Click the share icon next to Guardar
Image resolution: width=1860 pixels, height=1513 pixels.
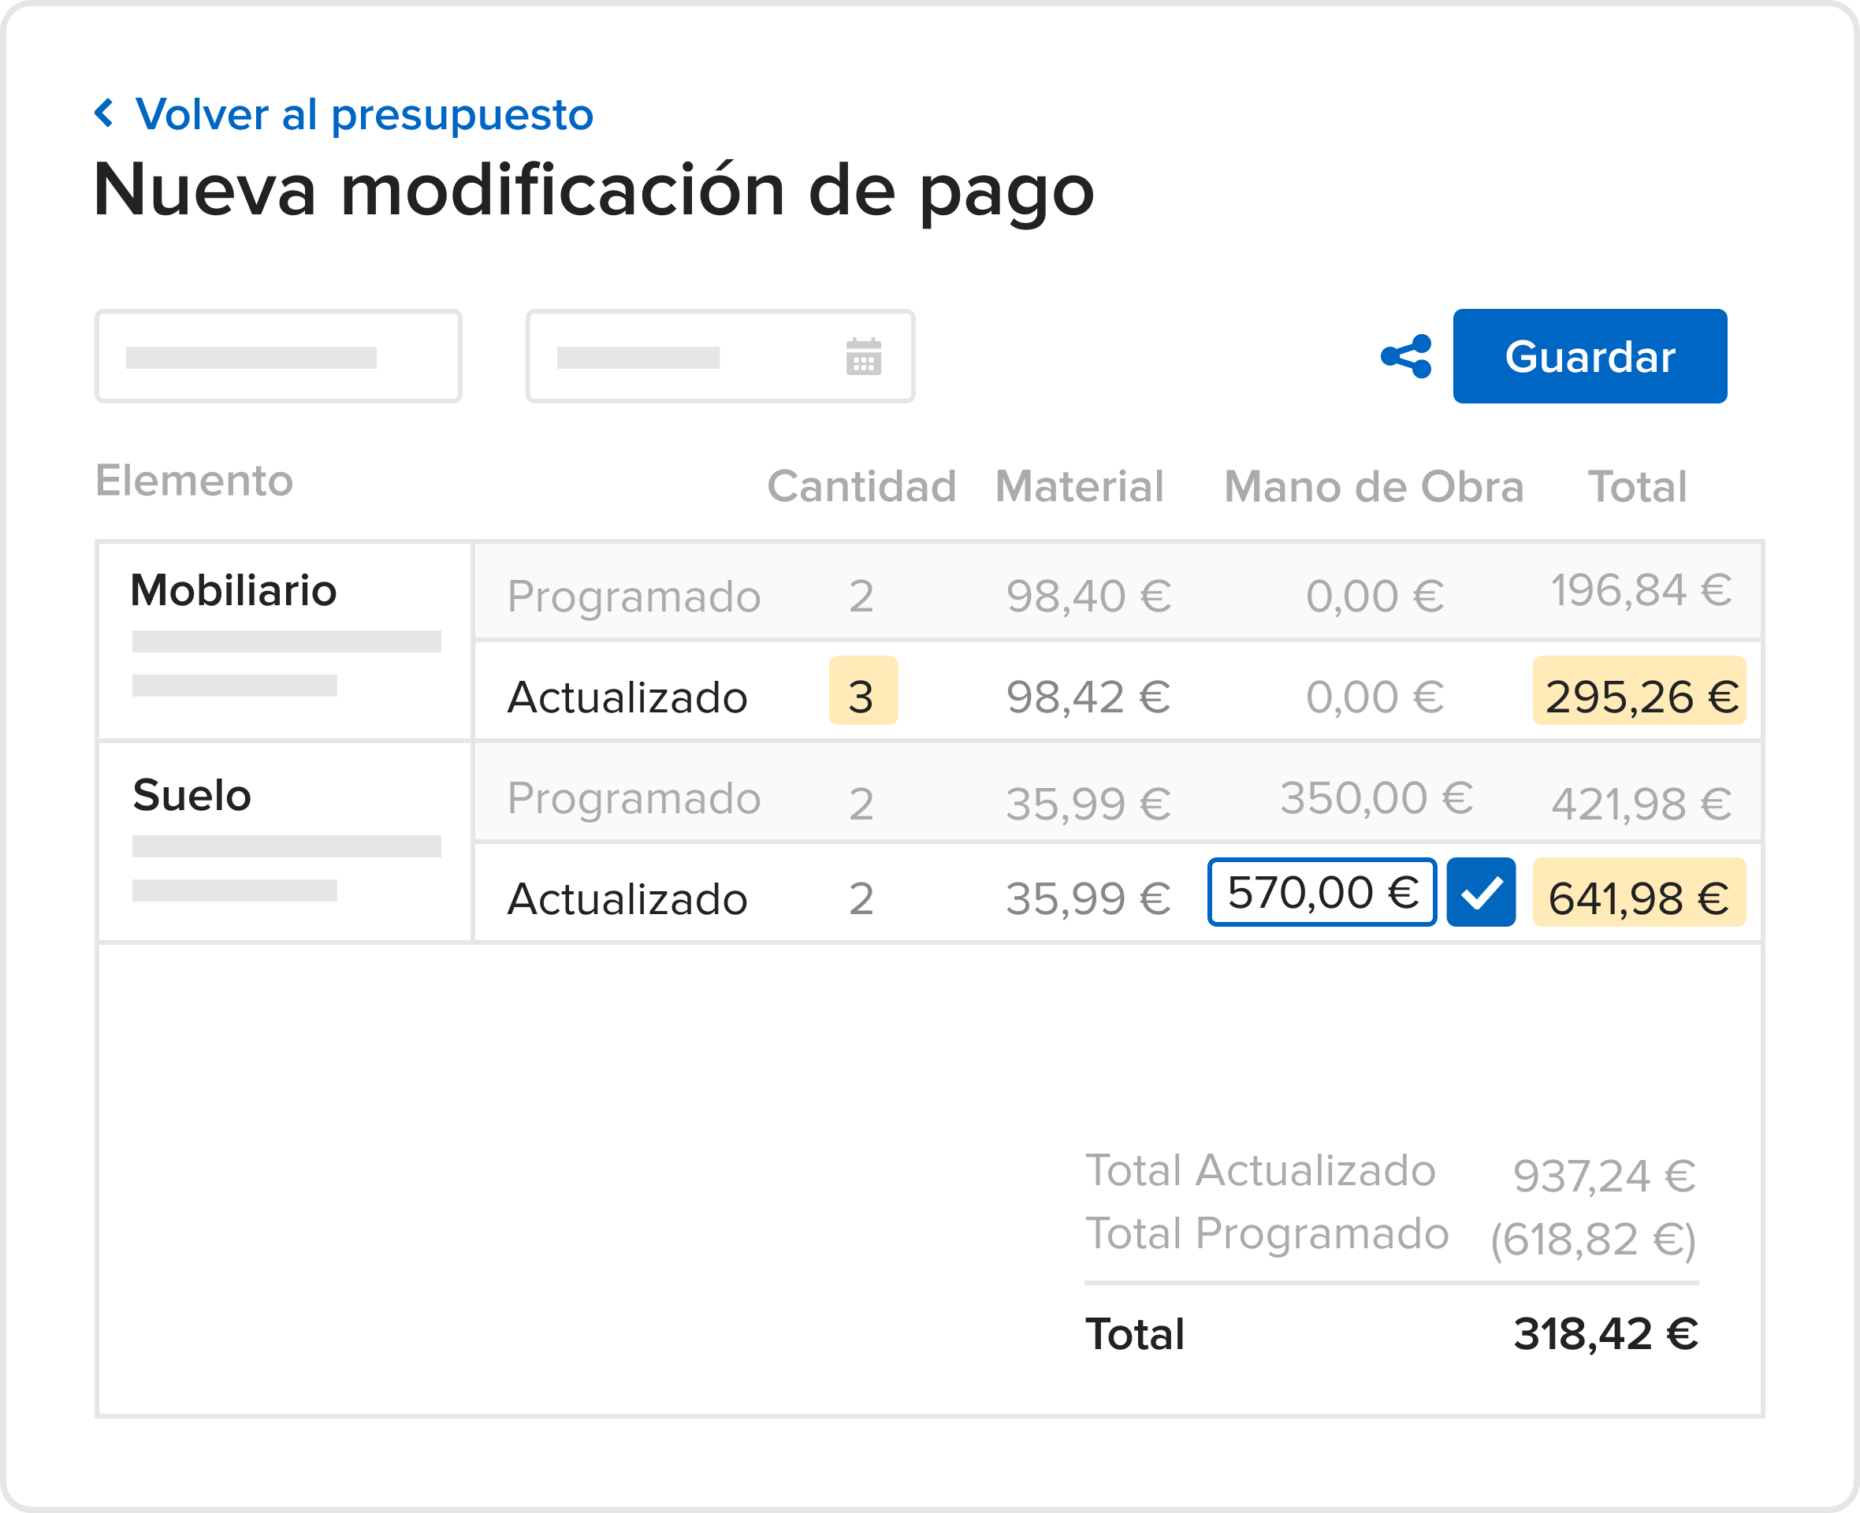pyautogui.click(x=1406, y=356)
